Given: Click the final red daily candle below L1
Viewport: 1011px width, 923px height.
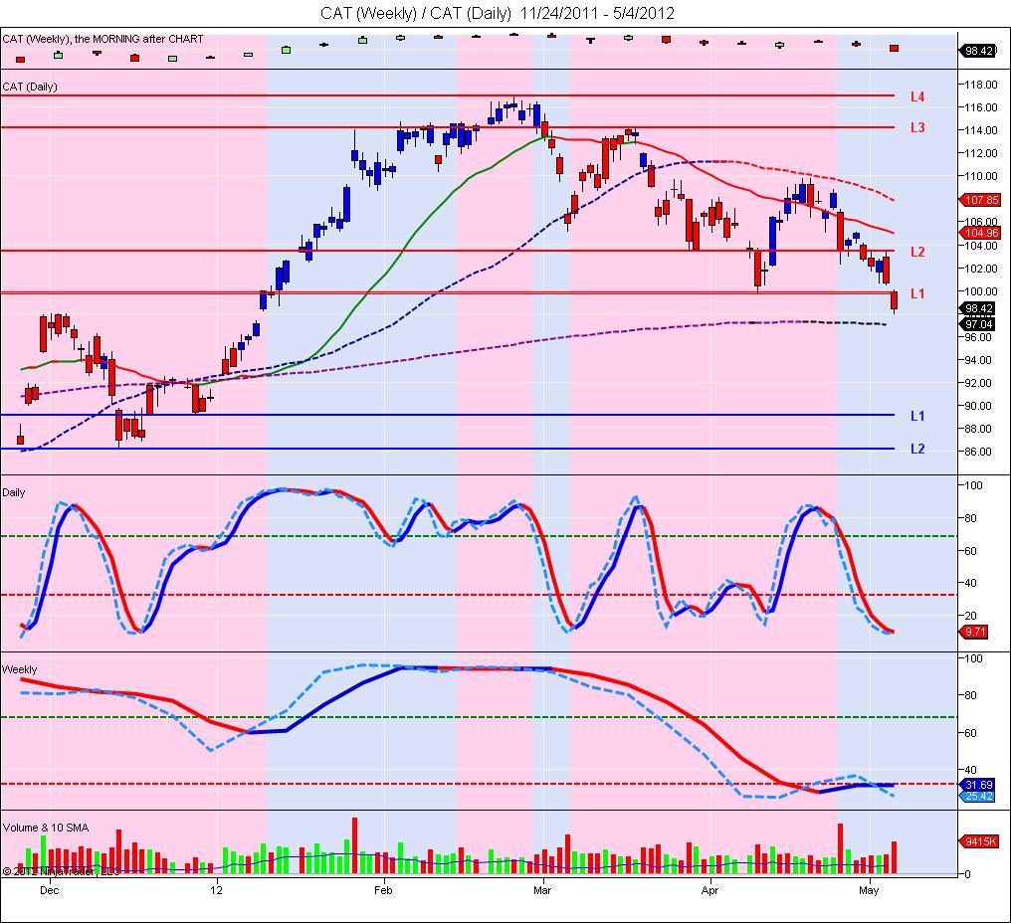Looking at the screenshot, I should [x=894, y=301].
